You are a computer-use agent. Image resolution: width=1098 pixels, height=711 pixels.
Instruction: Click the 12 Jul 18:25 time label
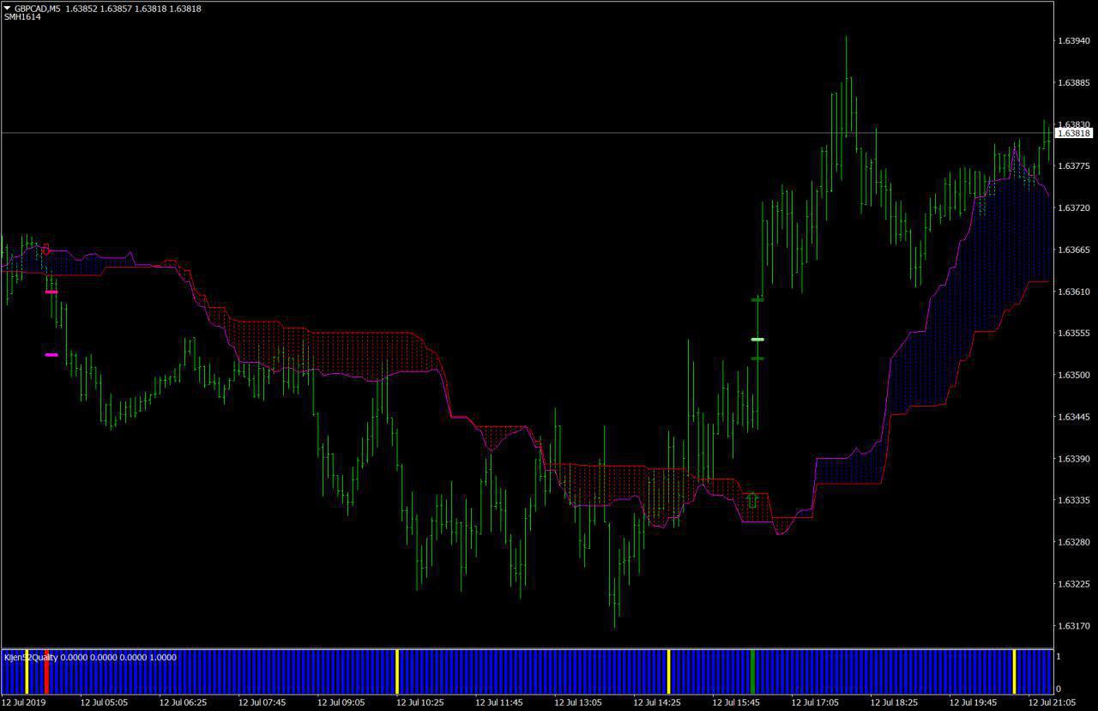[x=894, y=702]
